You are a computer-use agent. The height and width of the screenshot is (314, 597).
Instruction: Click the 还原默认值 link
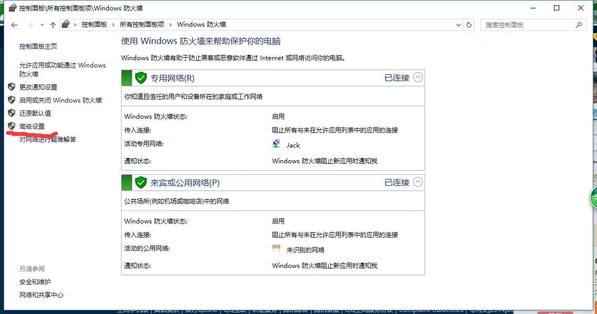pos(35,113)
